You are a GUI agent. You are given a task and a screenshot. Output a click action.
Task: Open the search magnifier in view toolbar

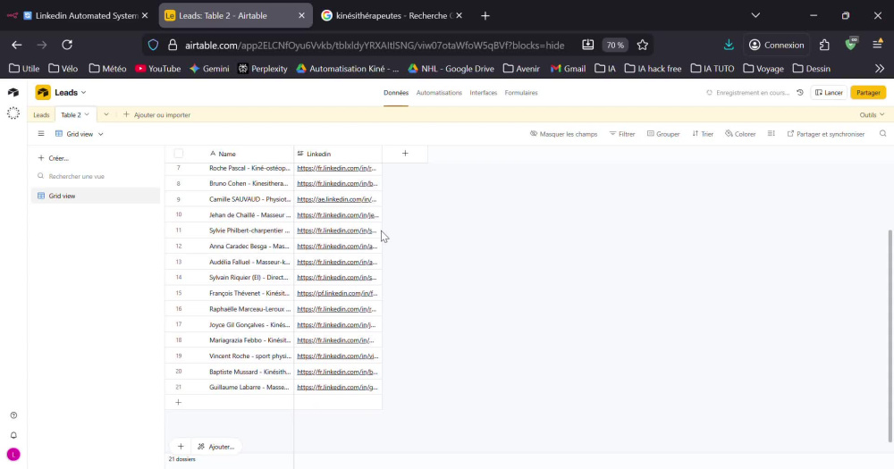882,134
